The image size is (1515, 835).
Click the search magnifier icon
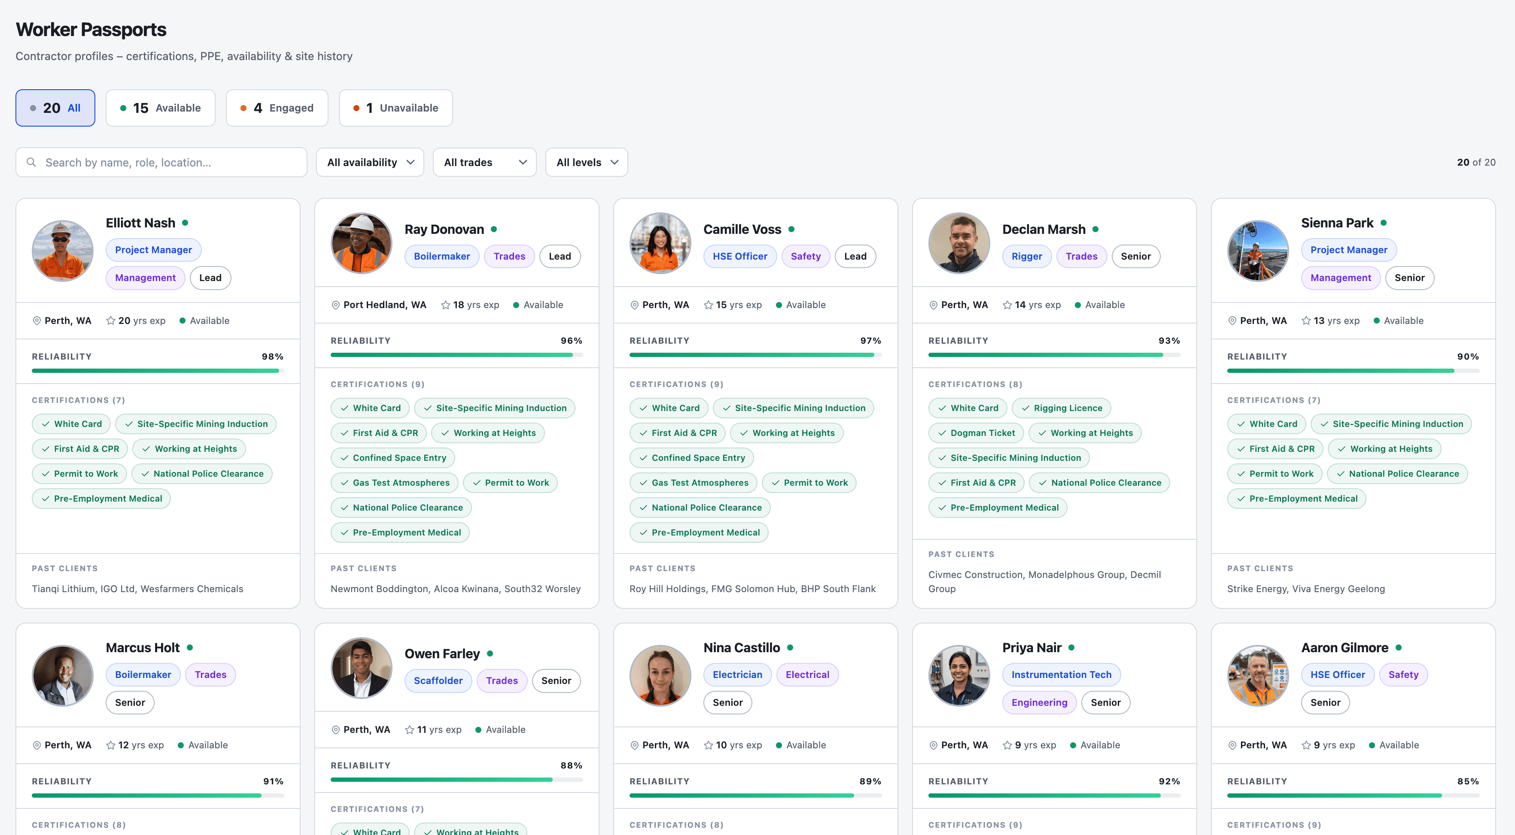(32, 162)
